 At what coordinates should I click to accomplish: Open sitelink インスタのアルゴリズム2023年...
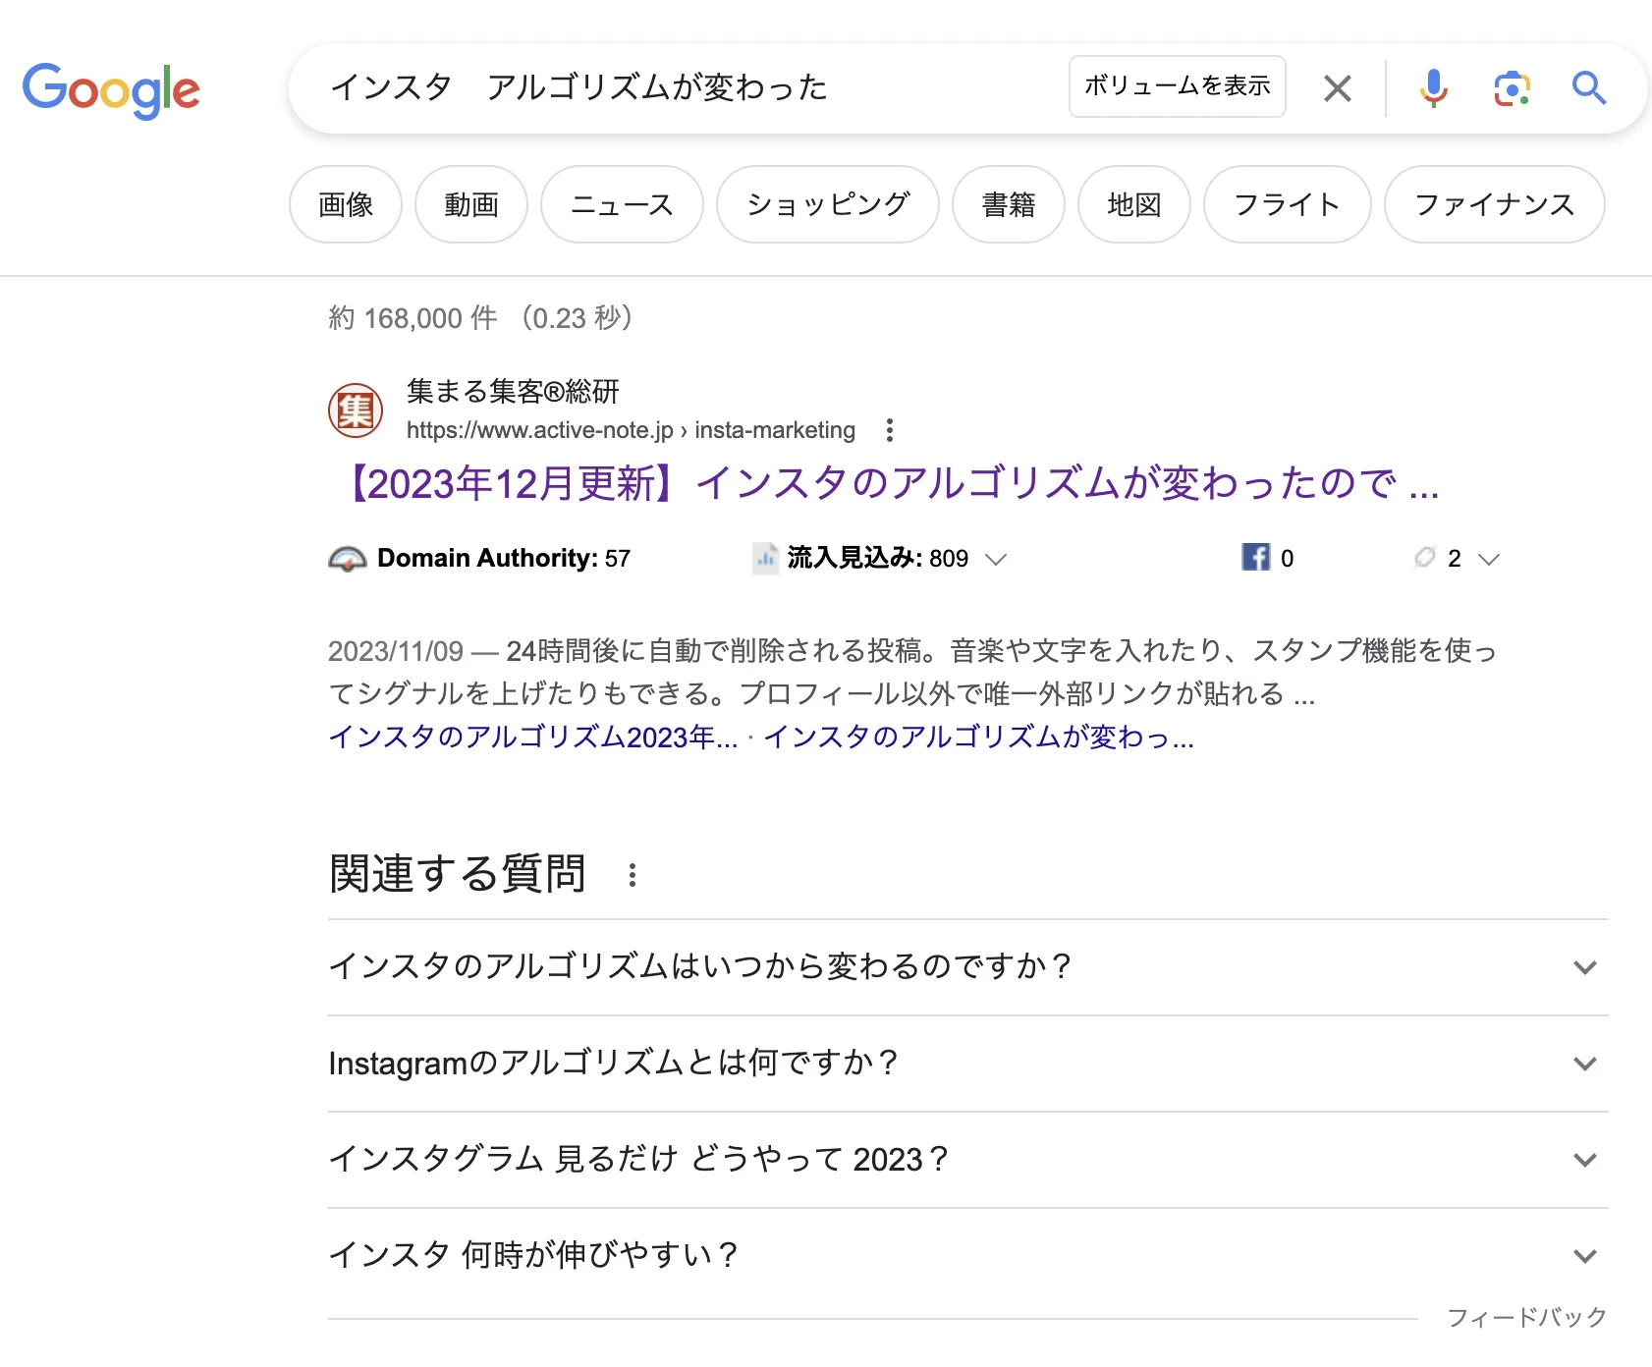point(532,738)
